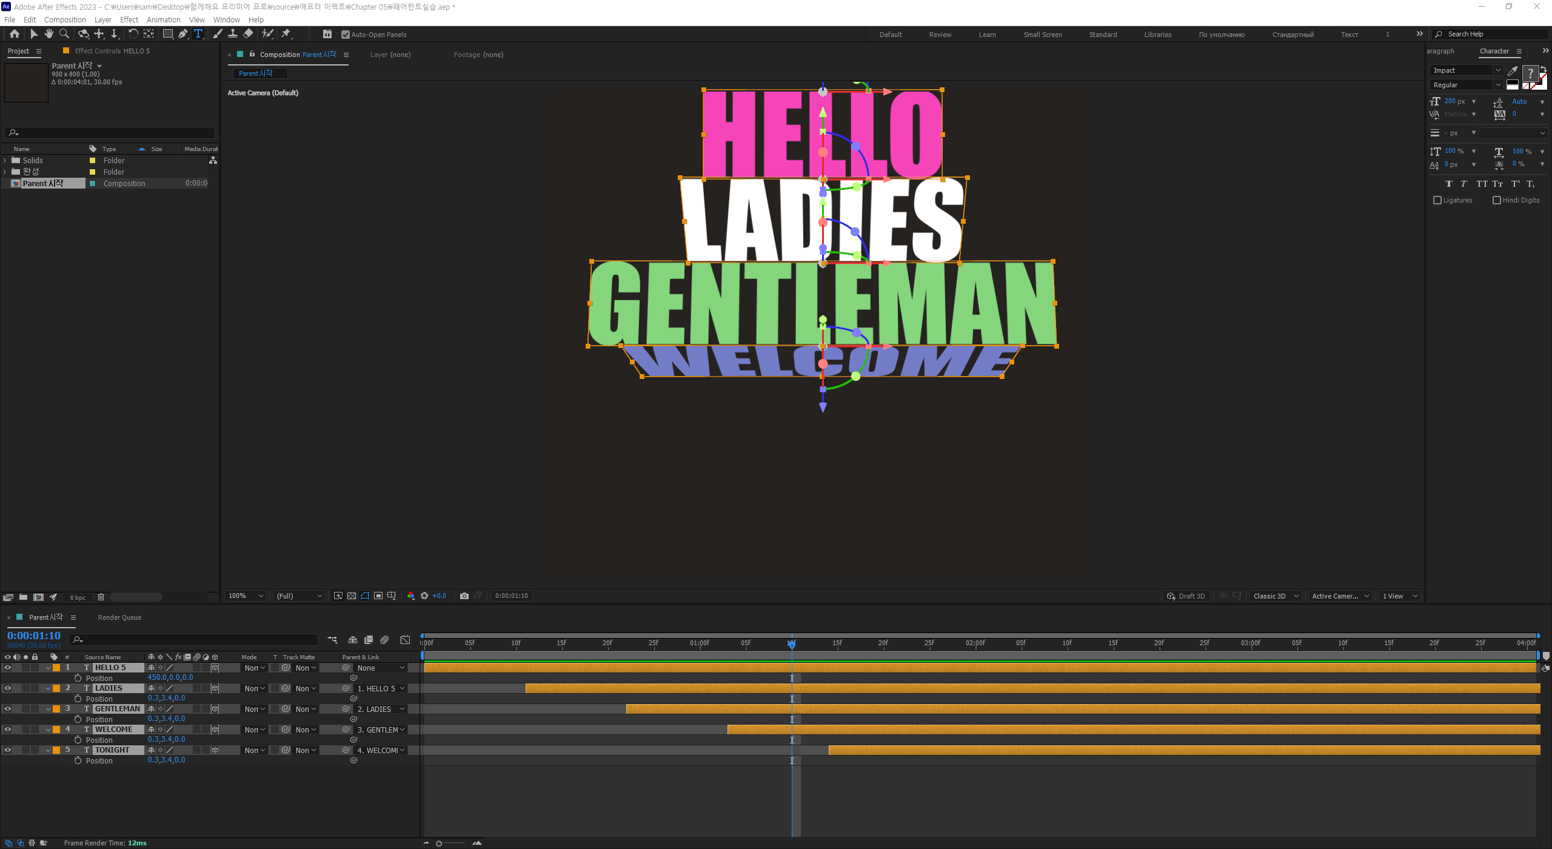
Task: Select the Zoom tool
Action: 64,34
